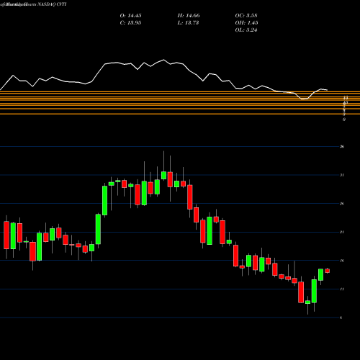Image resolution: width=360 pixels, height=360 pixels.
Task: Click the 16 price axis label
Action: coord(342,261)
